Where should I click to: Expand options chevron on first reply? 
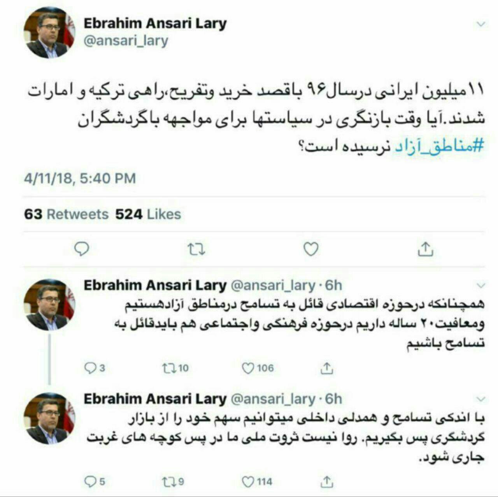click(481, 285)
